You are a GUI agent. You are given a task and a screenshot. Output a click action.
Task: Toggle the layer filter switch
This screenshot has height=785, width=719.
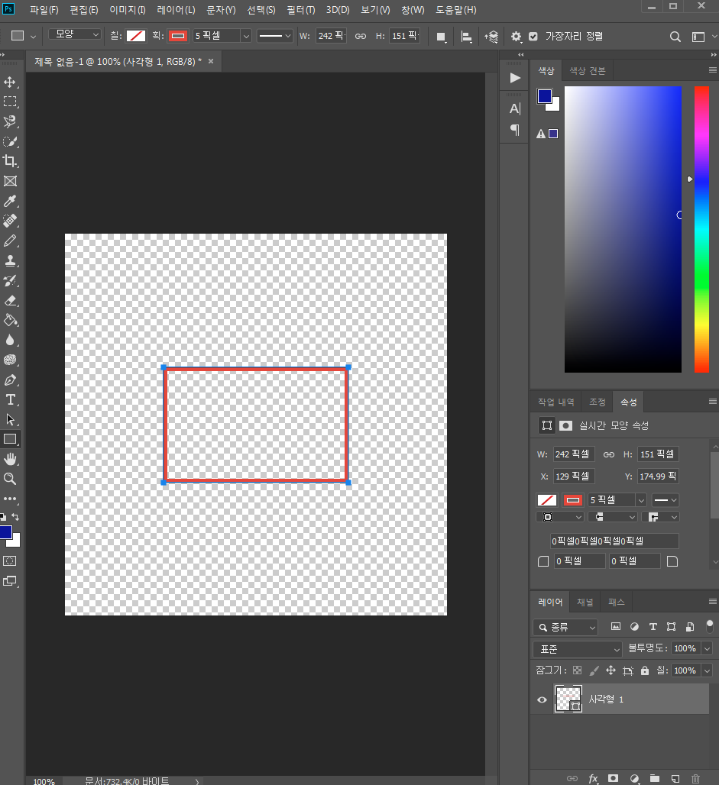pyautogui.click(x=710, y=626)
